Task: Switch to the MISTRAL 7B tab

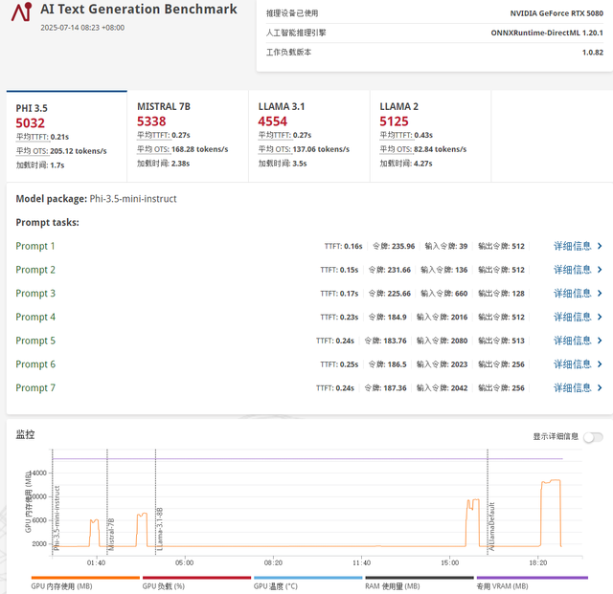Action: [x=188, y=136]
